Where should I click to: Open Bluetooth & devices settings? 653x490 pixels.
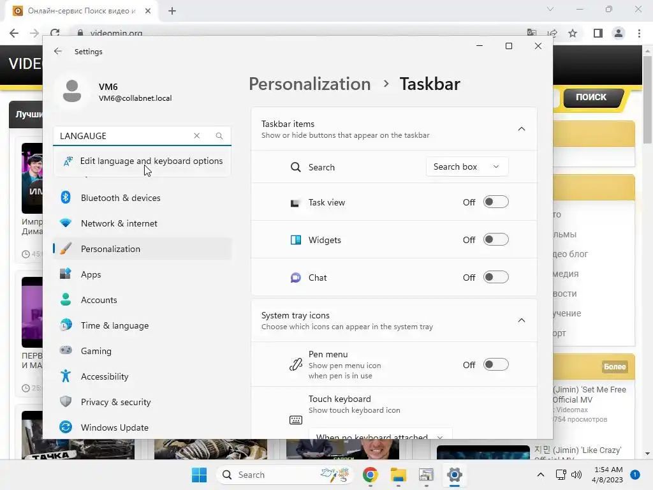click(x=142, y=198)
